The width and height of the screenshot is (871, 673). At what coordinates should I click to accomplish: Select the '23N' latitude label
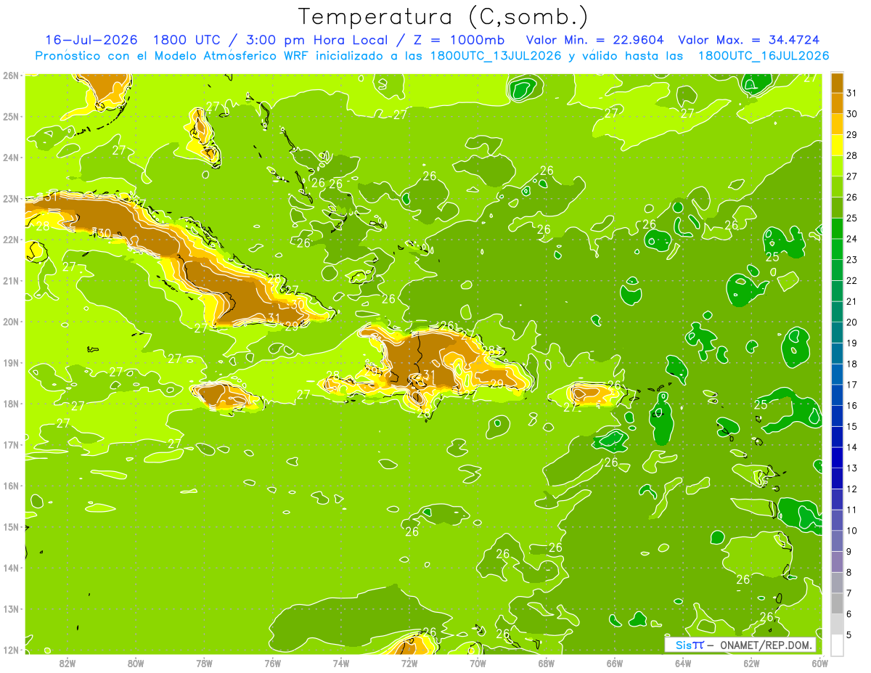click(x=11, y=198)
